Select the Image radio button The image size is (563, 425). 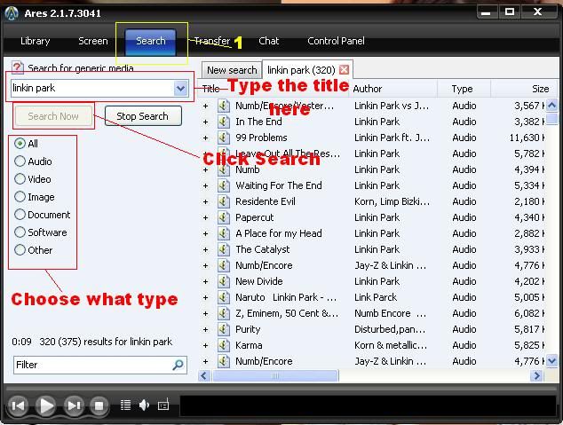click(20, 197)
